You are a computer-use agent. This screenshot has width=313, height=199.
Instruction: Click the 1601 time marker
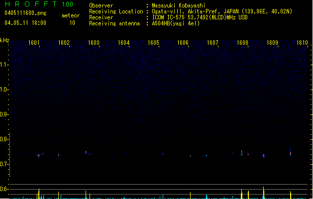[x=34, y=43]
